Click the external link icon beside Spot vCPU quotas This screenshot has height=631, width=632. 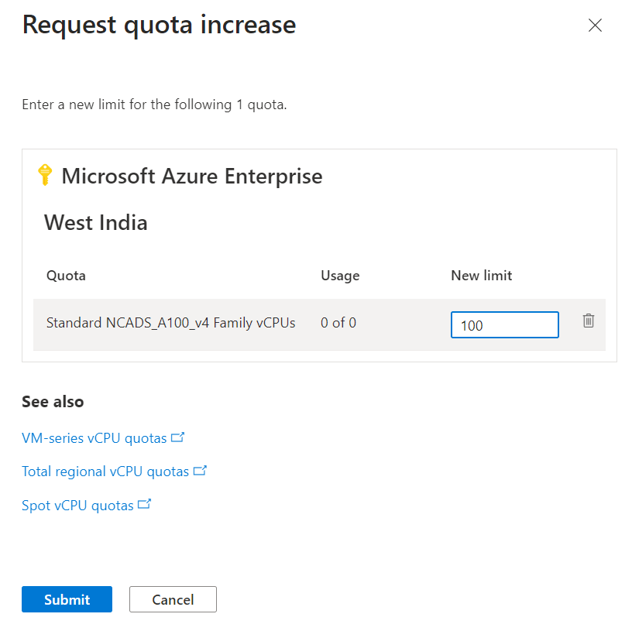coord(144,504)
